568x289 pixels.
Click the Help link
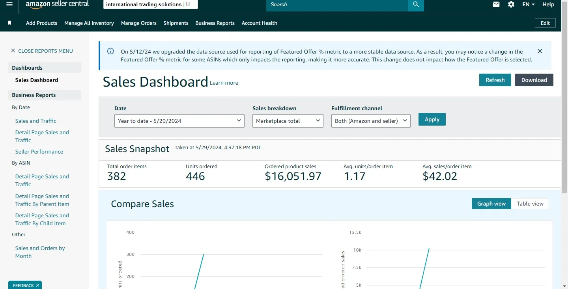pyautogui.click(x=548, y=4)
